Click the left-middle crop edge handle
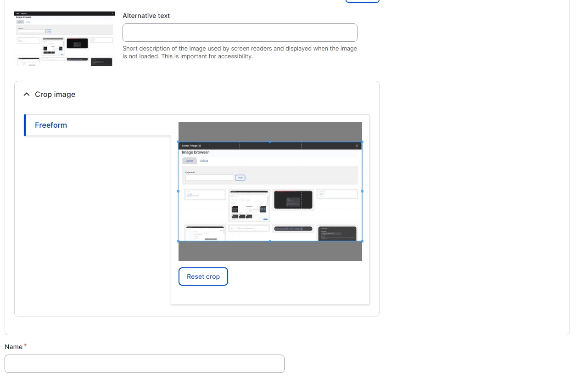 179,191
